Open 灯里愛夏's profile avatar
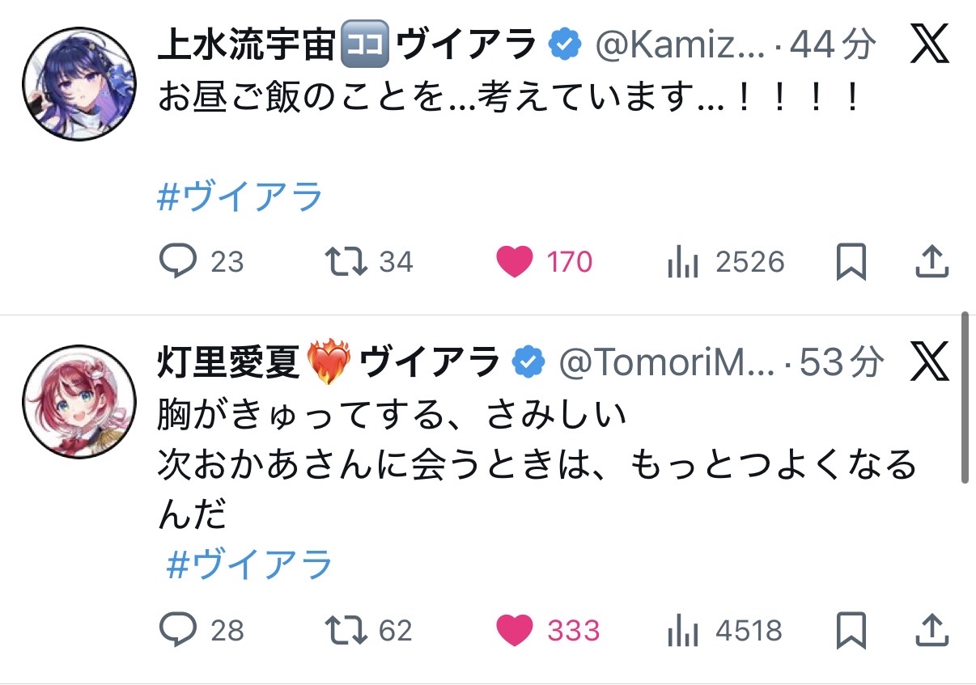 coord(78,402)
